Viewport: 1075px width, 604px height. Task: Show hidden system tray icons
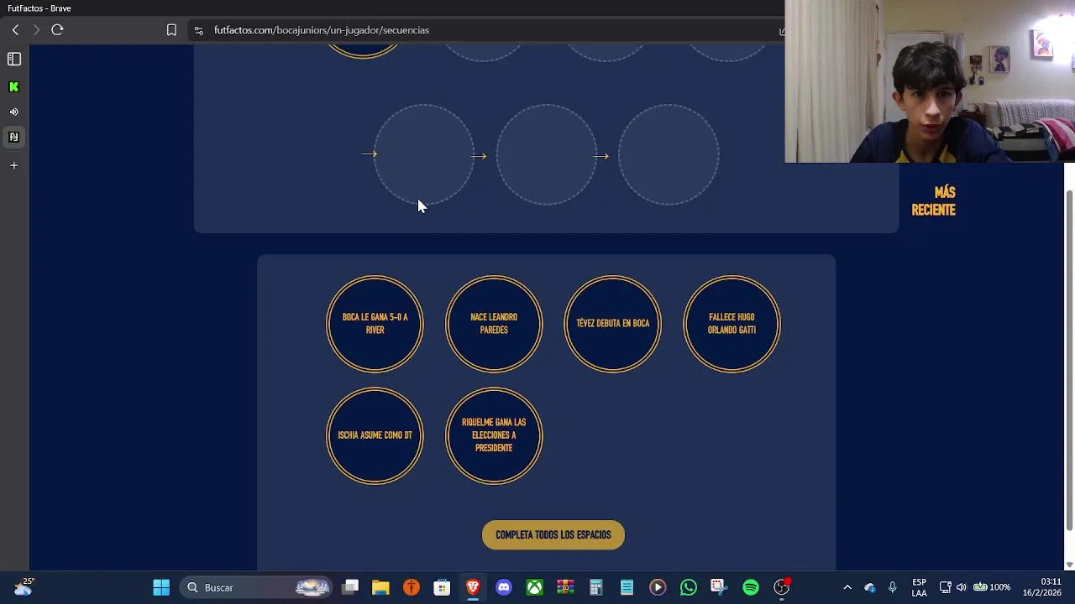[x=847, y=587]
